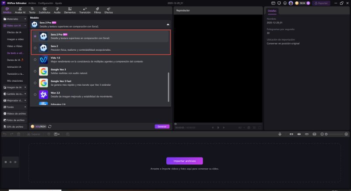This screenshot has height=191, width=351.
Task: Click the Google Veo 3 Fast logo
Action: click(x=43, y=83)
